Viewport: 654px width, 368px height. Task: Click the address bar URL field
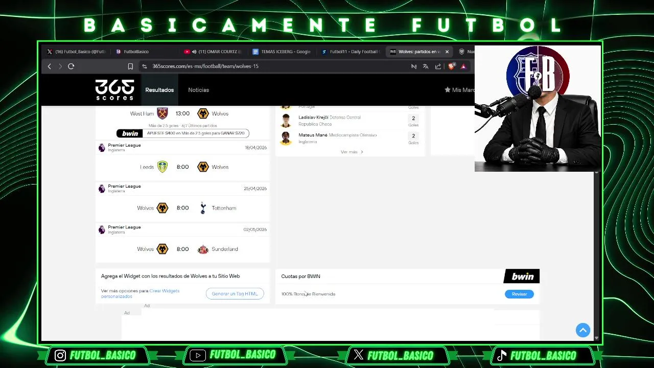pos(276,66)
